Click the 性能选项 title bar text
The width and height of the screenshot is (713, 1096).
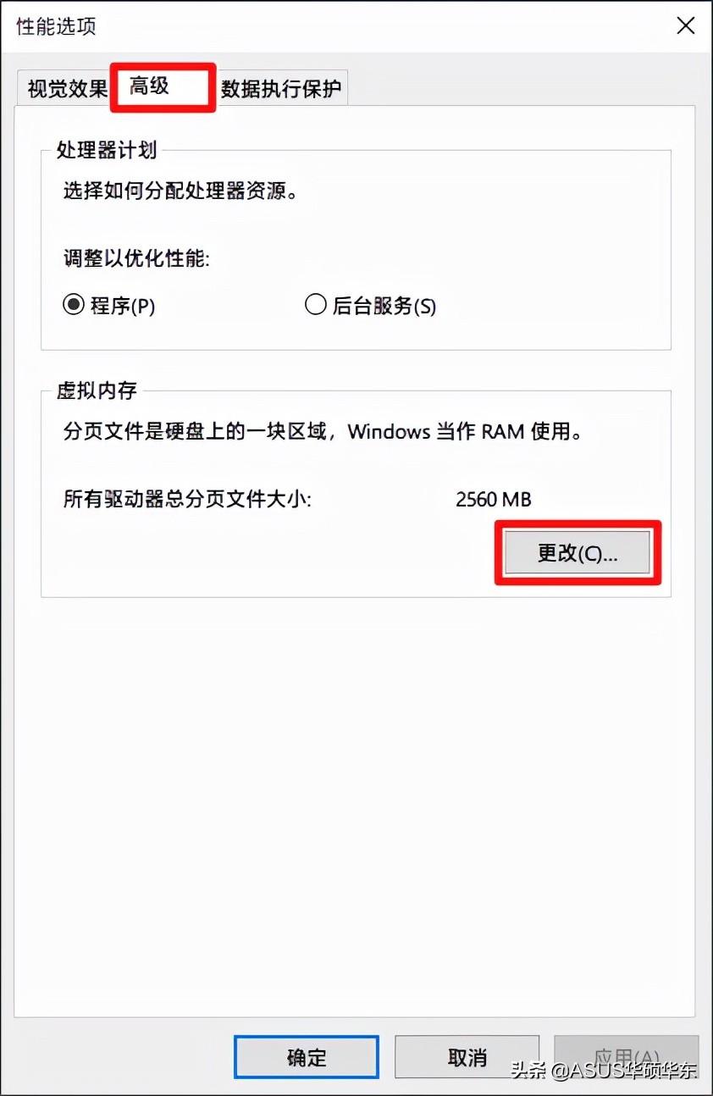57,26
